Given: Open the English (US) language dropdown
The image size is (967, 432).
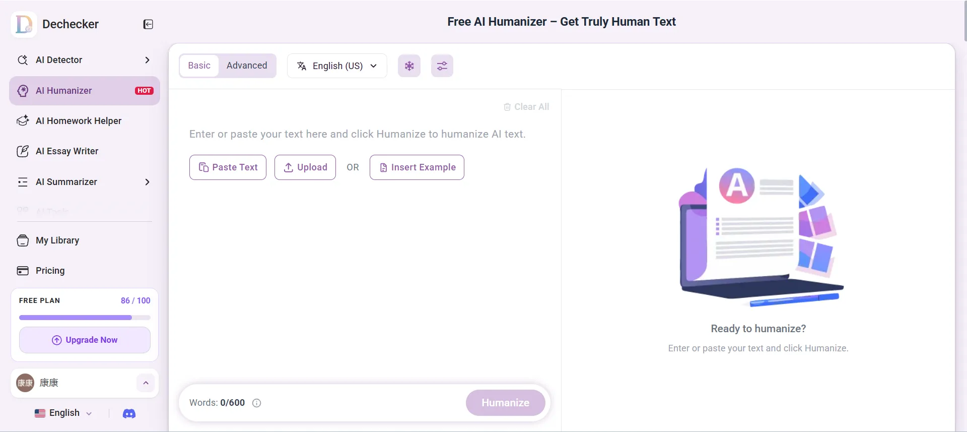Looking at the screenshot, I should tap(337, 66).
